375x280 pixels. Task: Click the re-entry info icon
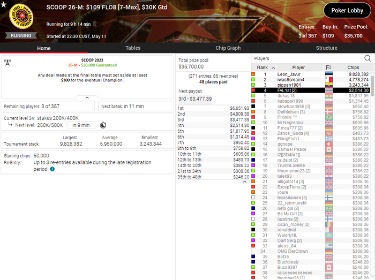[x=52, y=169]
